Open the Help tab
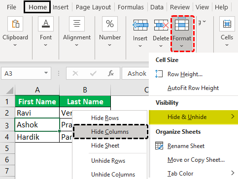 coord(221,7)
